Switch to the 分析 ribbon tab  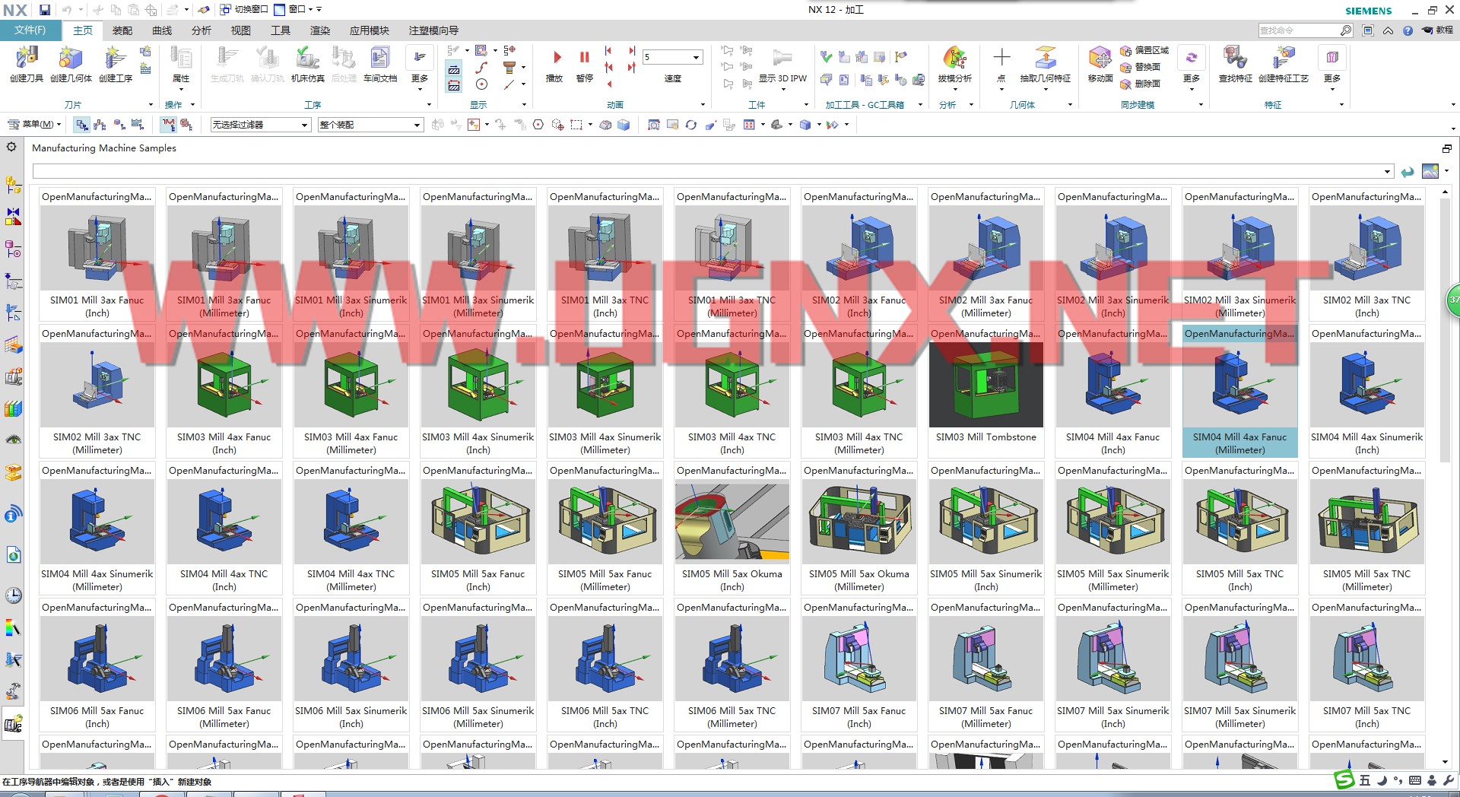202,30
